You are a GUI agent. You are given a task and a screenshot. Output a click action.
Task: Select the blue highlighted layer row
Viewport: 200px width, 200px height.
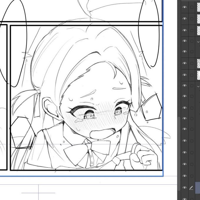coord(198,188)
